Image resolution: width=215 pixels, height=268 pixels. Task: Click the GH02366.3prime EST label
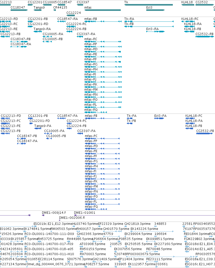90,234
